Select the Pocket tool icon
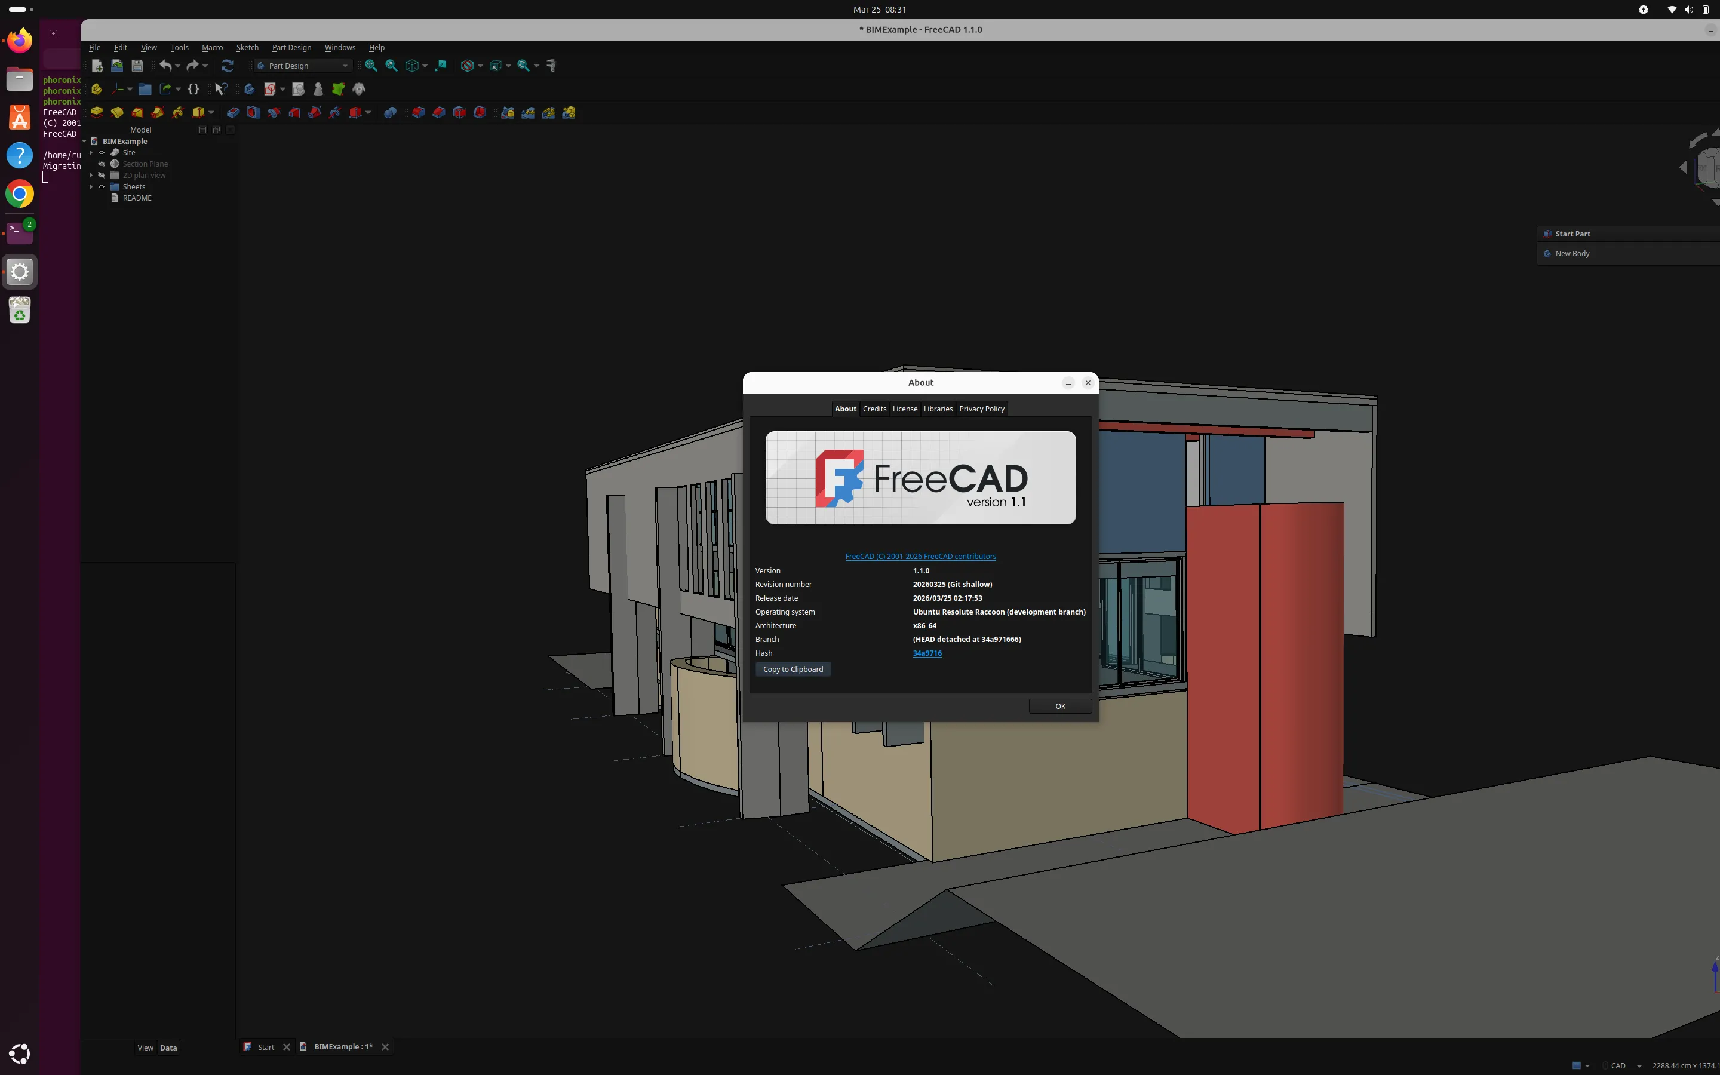This screenshot has height=1075, width=1720. [233, 112]
